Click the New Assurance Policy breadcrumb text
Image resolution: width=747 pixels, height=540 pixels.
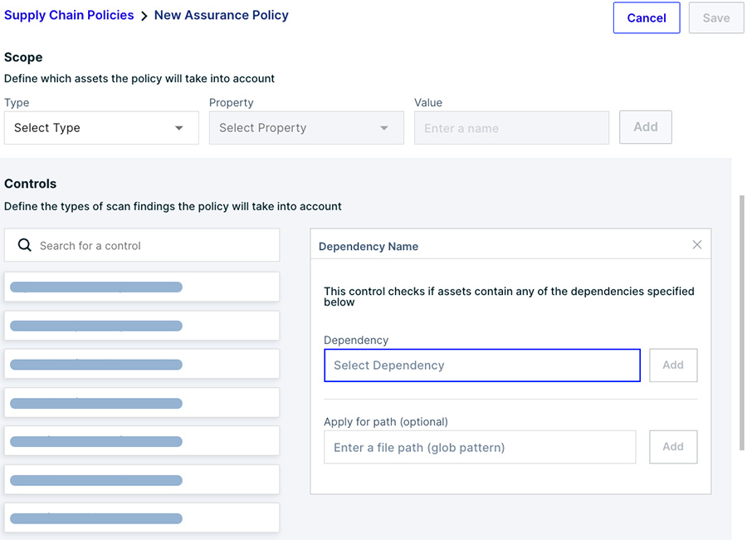(x=222, y=15)
